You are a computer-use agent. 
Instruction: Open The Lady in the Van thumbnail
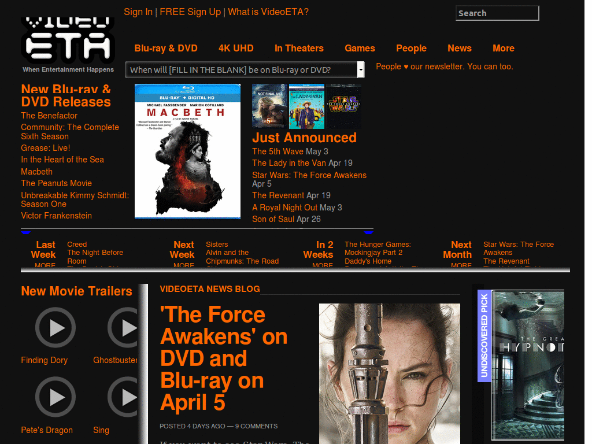[306, 106]
